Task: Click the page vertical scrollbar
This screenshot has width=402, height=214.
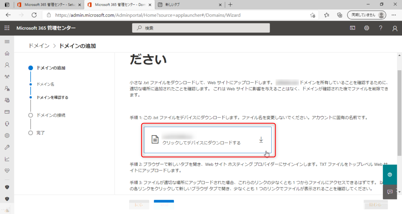Action: (x=399, y=118)
